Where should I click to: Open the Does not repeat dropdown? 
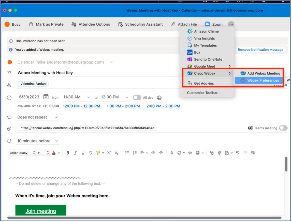click(x=38, y=117)
